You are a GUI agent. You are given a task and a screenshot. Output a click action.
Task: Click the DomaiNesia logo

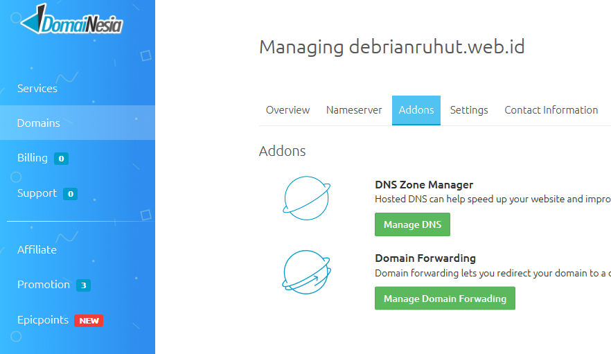pos(71,19)
